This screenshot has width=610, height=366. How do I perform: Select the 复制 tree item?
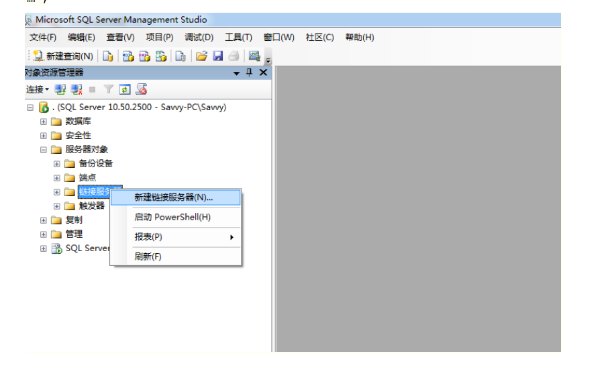74,220
